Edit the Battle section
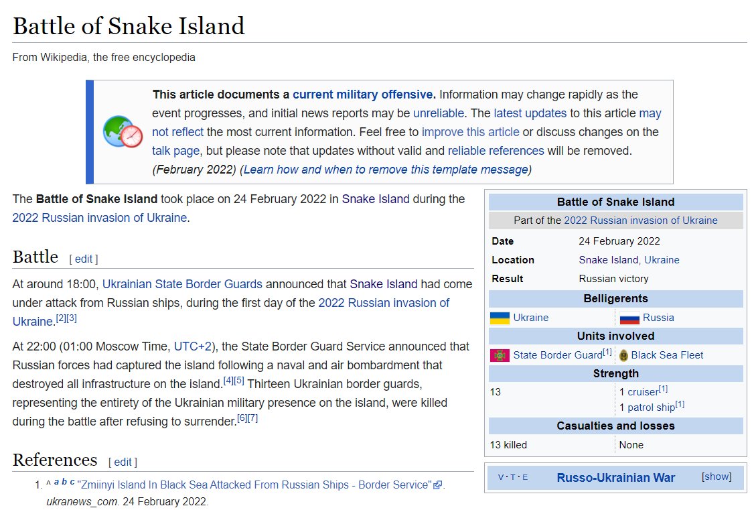 [84, 259]
